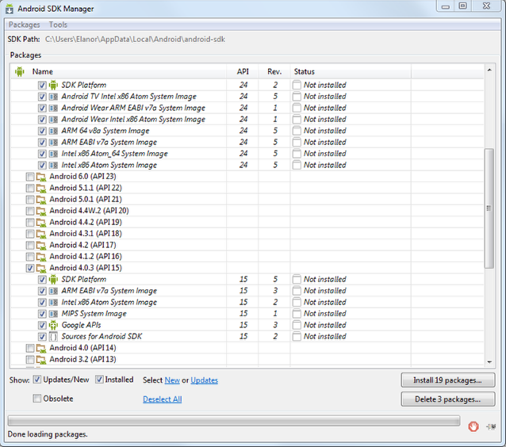This screenshot has height=447, width=506.
Task: Click the Android robot icon in Name header
Action: click(x=19, y=71)
